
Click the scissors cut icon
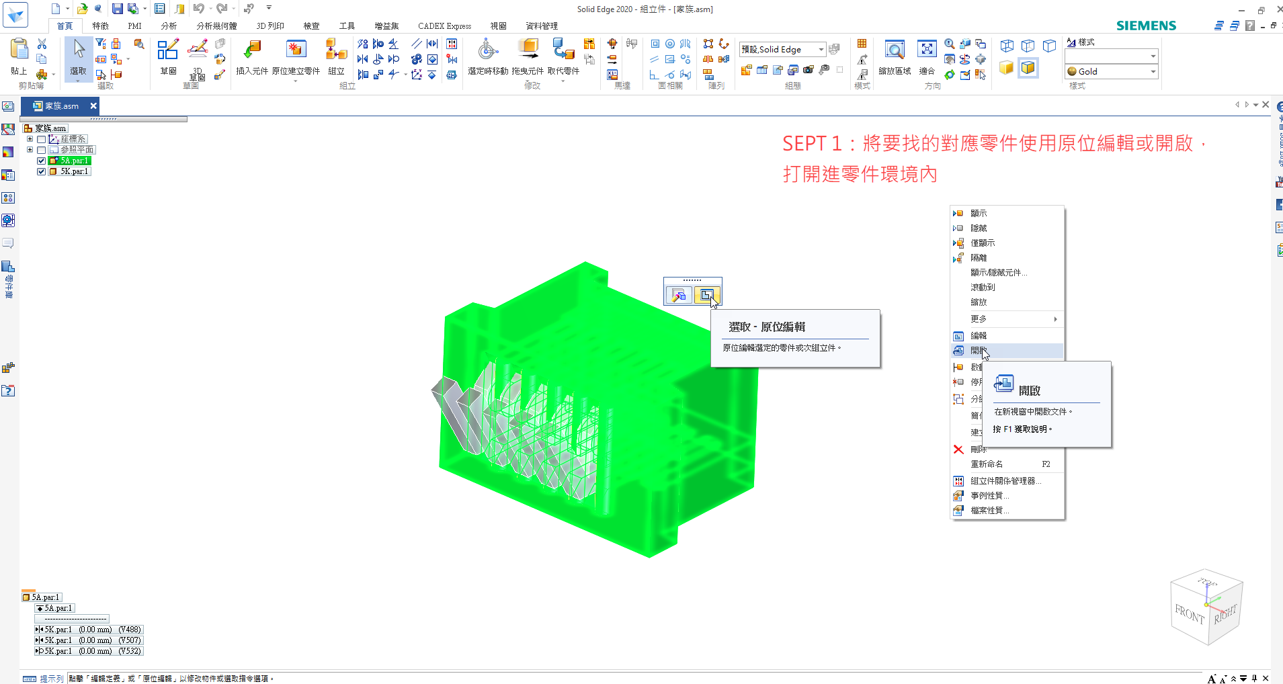(x=42, y=44)
